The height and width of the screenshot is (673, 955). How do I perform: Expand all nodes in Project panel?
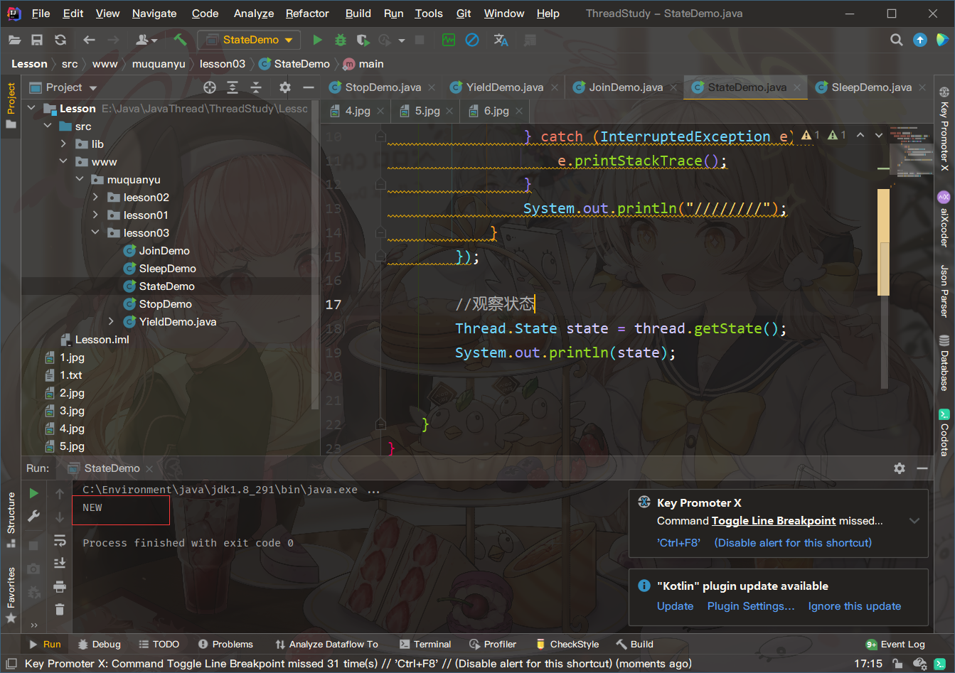(233, 87)
